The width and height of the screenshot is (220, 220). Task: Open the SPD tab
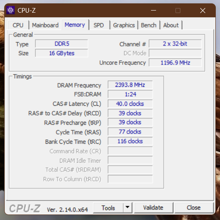click(x=99, y=25)
